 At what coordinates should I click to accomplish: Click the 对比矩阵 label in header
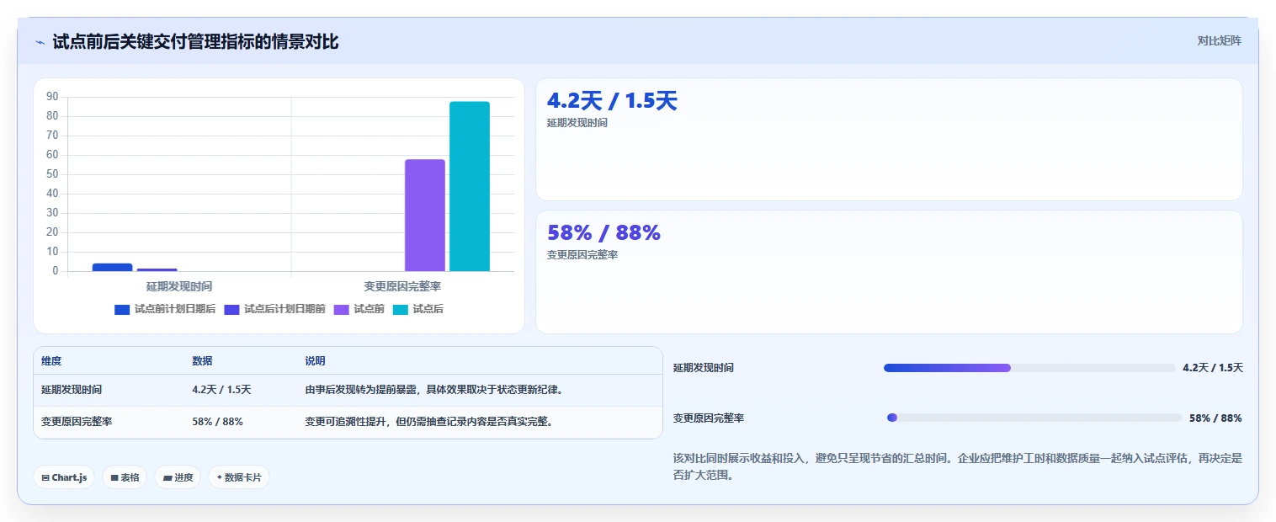1219,40
